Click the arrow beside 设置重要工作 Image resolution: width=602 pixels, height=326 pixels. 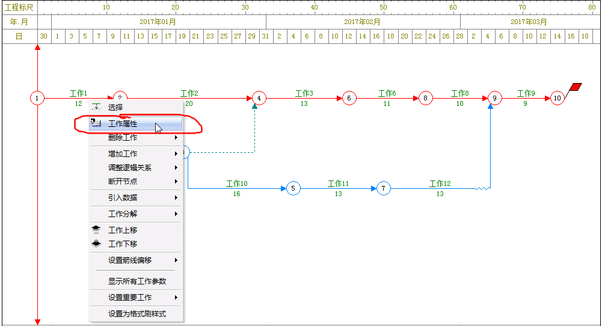pyautogui.click(x=176, y=298)
